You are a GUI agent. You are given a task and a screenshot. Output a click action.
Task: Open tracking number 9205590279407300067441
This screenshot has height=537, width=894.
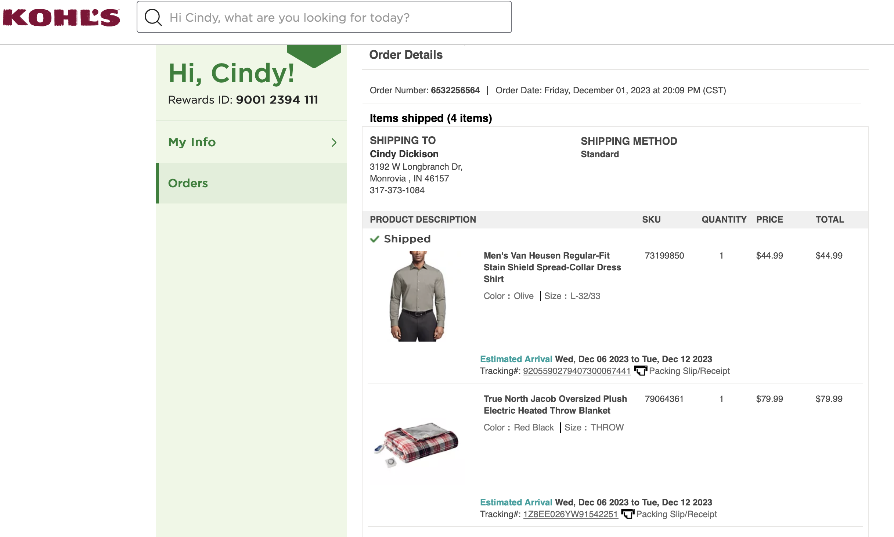577,371
